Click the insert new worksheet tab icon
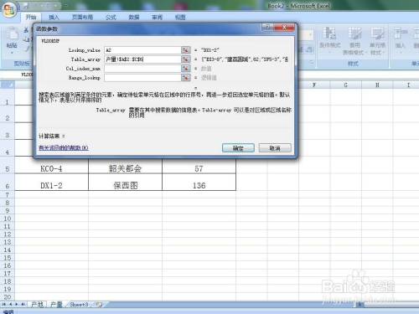419x314 pixels. coord(99,304)
